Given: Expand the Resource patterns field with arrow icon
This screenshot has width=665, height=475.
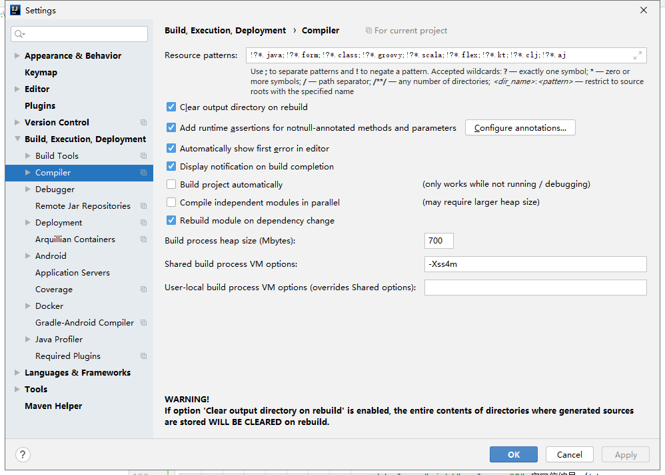Looking at the screenshot, I should pos(638,55).
